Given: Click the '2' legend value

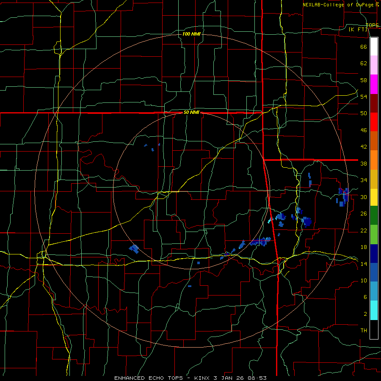Looking at the screenshot, I should (x=365, y=314).
